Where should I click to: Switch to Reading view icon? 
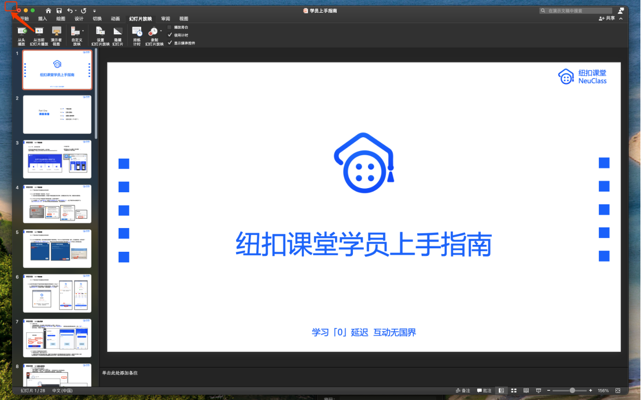[x=526, y=391]
